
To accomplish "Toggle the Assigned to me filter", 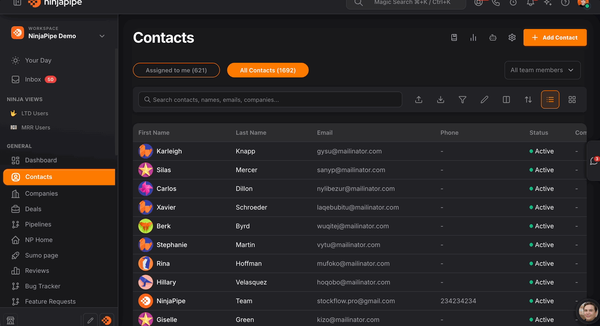I will pyautogui.click(x=176, y=70).
